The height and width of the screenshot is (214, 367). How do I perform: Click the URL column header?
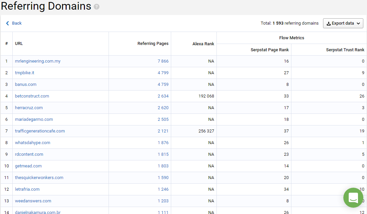(19, 44)
